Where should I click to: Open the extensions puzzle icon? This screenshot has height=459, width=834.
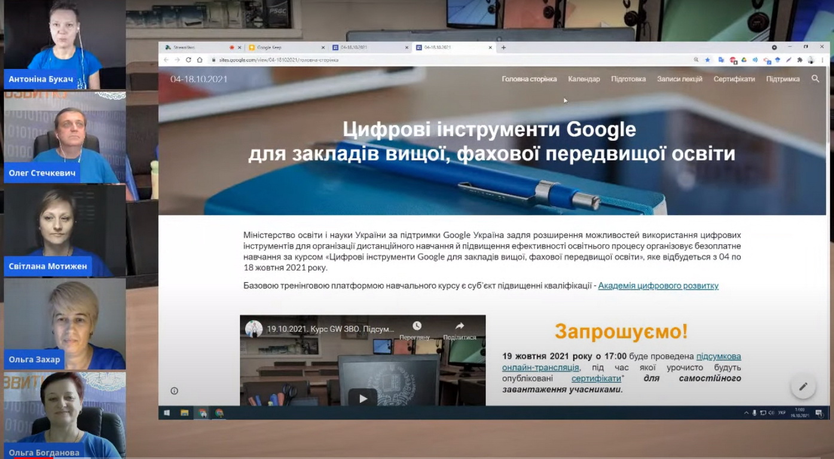coord(800,60)
